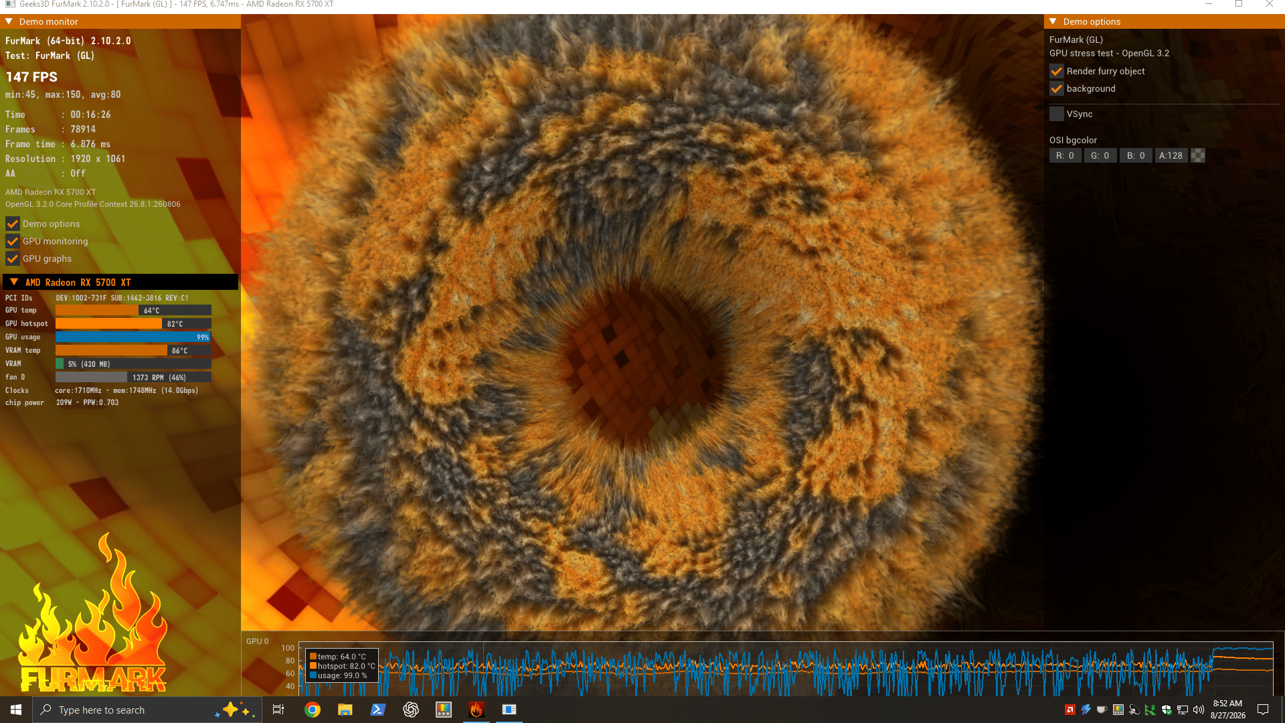Click the Resolution '1920 x 1061' value
Viewport: 1285px width, 723px height.
coord(98,159)
